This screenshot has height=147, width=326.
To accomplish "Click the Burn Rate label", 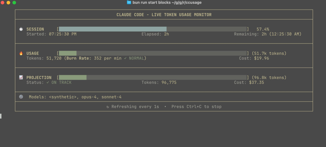I will coord(79,58).
